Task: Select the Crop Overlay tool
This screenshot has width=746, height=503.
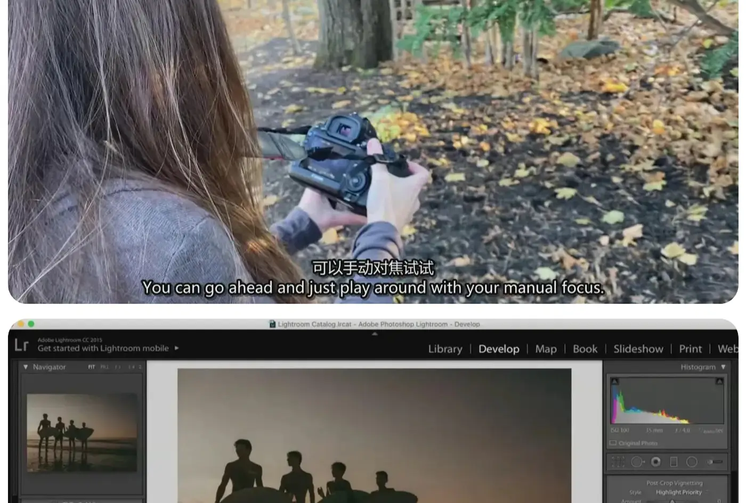Action: 618,462
